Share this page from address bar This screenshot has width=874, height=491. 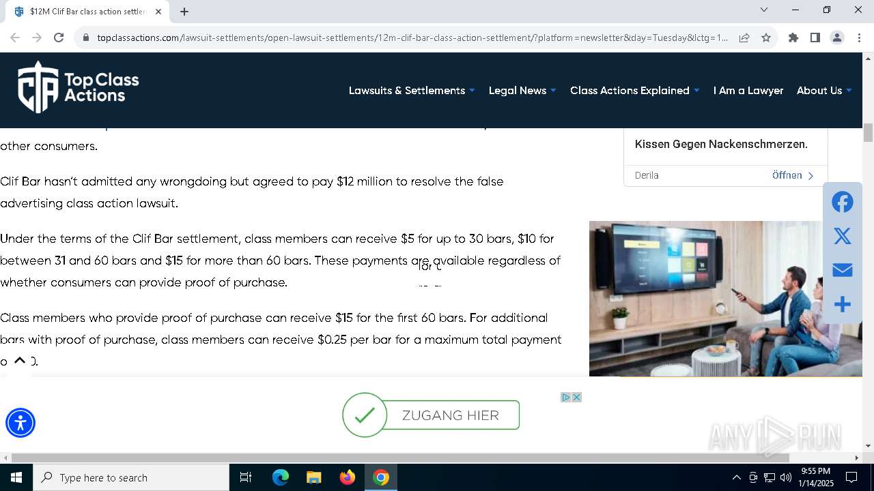tap(744, 38)
